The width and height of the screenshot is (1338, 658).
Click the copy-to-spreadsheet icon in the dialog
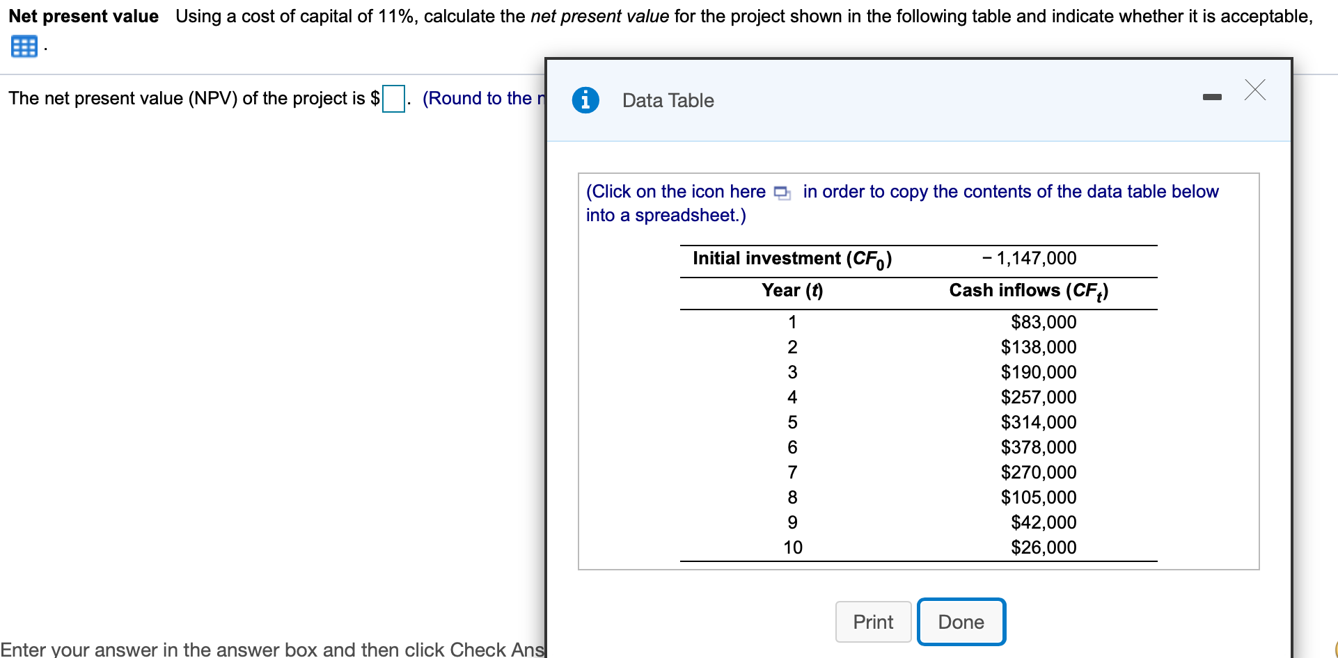click(781, 192)
